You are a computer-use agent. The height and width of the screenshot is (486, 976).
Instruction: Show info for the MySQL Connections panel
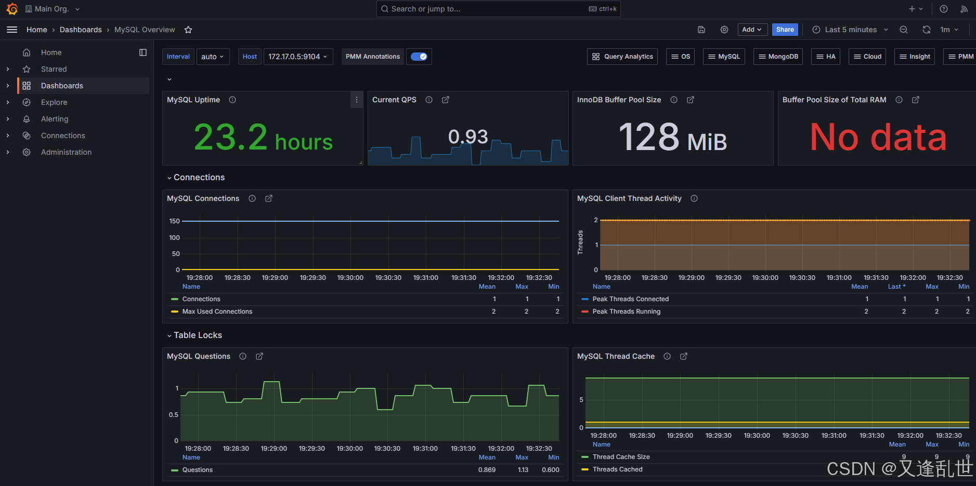tap(252, 198)
